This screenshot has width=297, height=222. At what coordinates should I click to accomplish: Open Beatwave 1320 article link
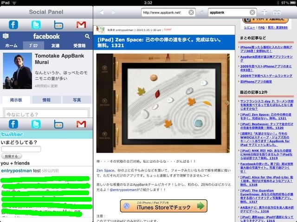click(x=266, y=126)
